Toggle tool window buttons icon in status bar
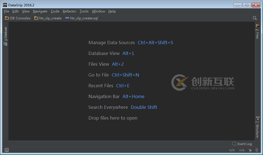Viewport: 263px width, 155px height. [6, 150]
